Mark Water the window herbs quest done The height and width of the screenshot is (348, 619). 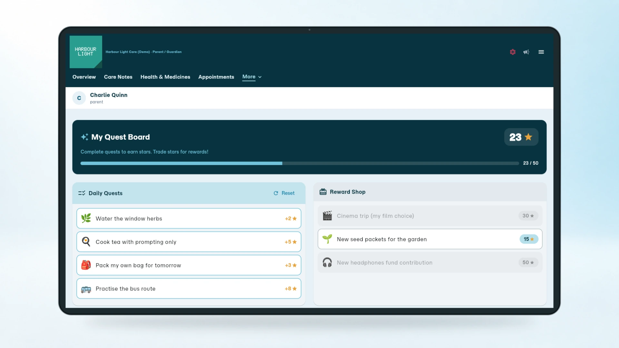click(189, 218)
